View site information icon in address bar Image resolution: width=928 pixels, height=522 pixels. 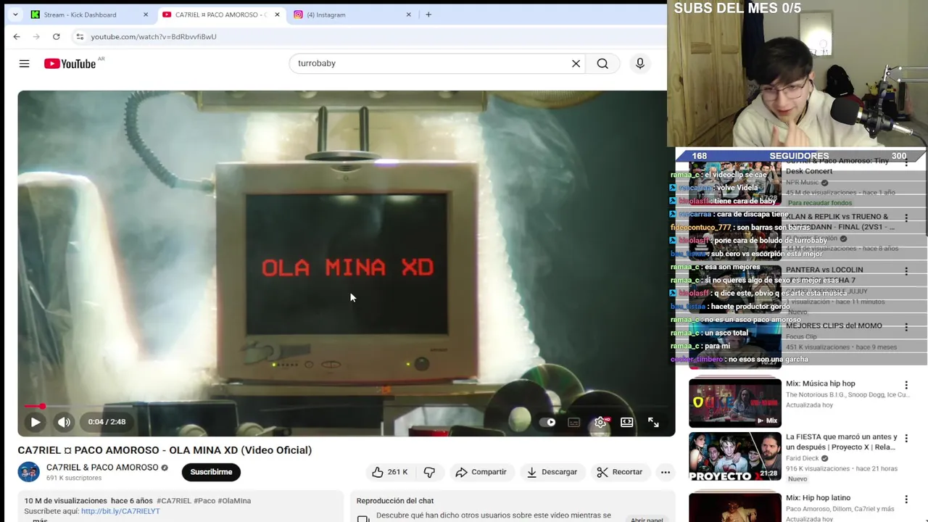(x=80, y=36)
